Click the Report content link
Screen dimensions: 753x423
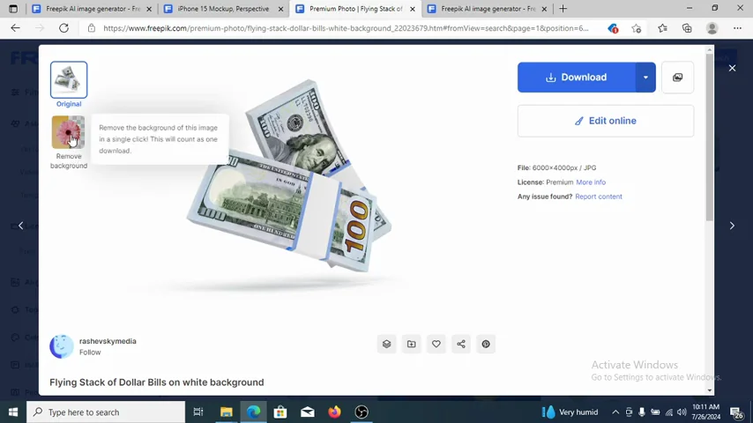599,197
